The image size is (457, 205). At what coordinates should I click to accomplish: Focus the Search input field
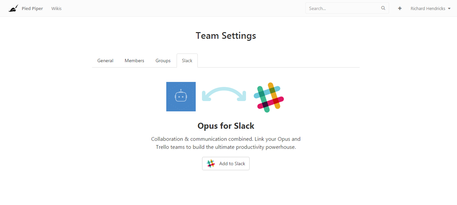pos(343,8)
